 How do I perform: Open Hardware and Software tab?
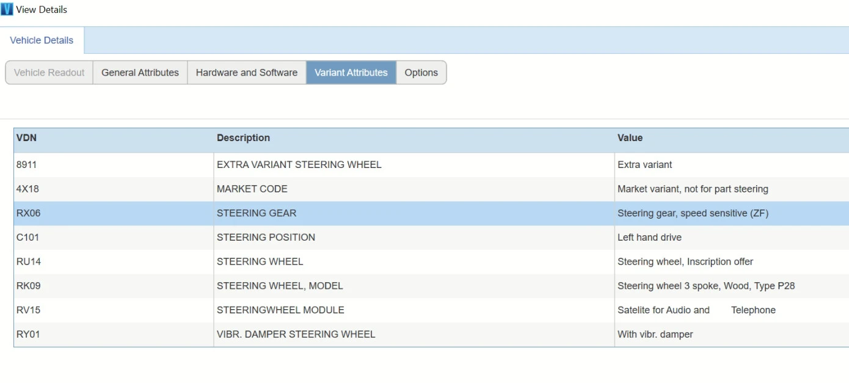(x=246, y=72)
